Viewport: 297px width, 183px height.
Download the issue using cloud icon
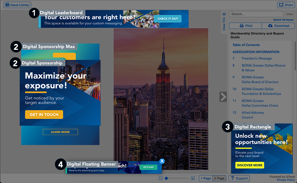point(278,26)
